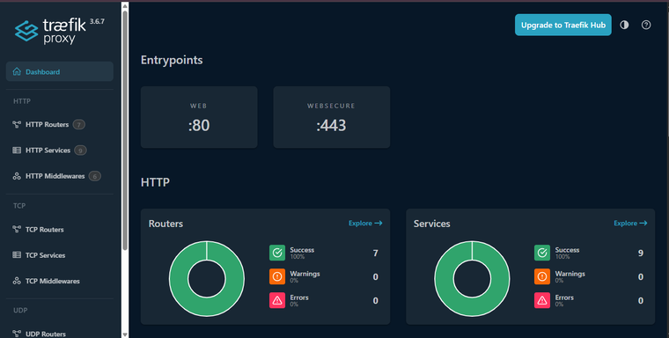
Task: Click the Traefik proxy logo
Action: (x=60, y=31)
